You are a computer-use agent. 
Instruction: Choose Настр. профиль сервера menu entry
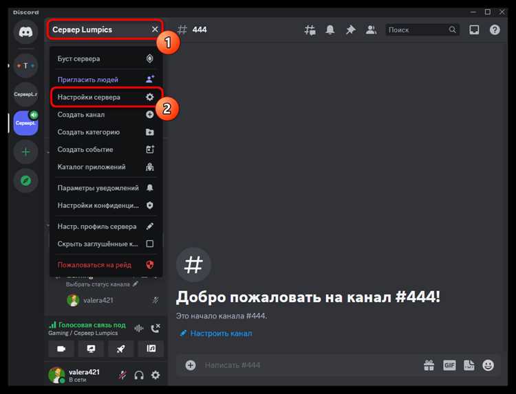(106, 227)
